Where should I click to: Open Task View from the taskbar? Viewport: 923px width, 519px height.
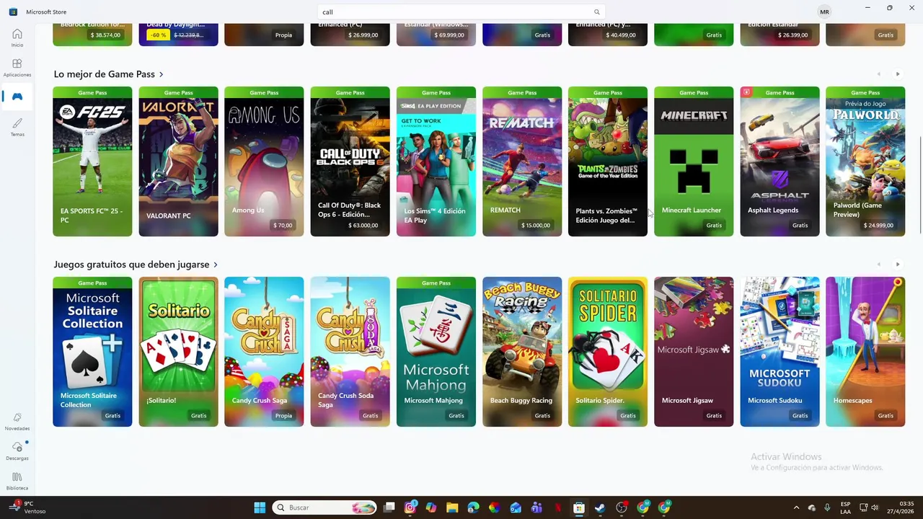coord(389,507)
